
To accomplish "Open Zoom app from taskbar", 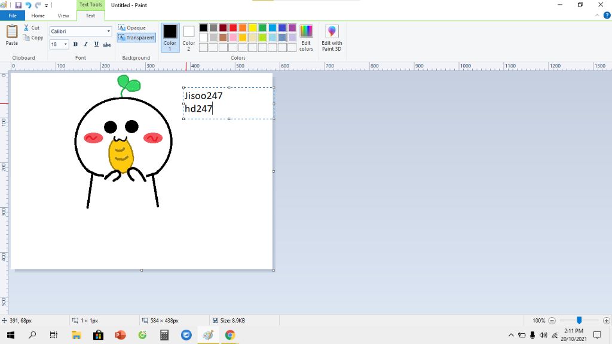I will click(186, 335).
